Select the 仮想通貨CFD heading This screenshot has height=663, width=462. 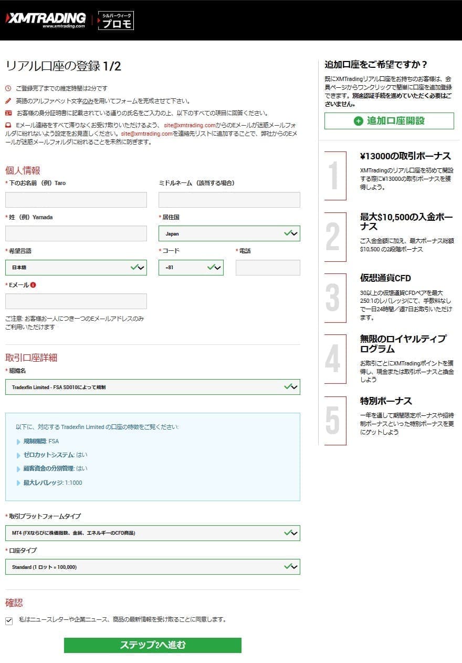[x=385, y=278]
